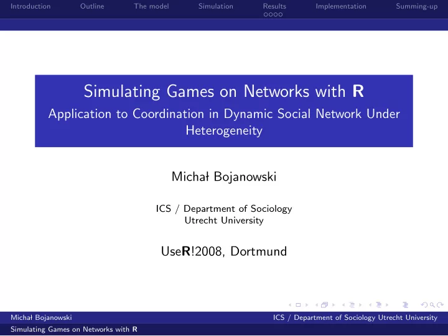Click previous slide arrow beside slide icon
This screenshot has height=336, width=448.
(290, 305)
